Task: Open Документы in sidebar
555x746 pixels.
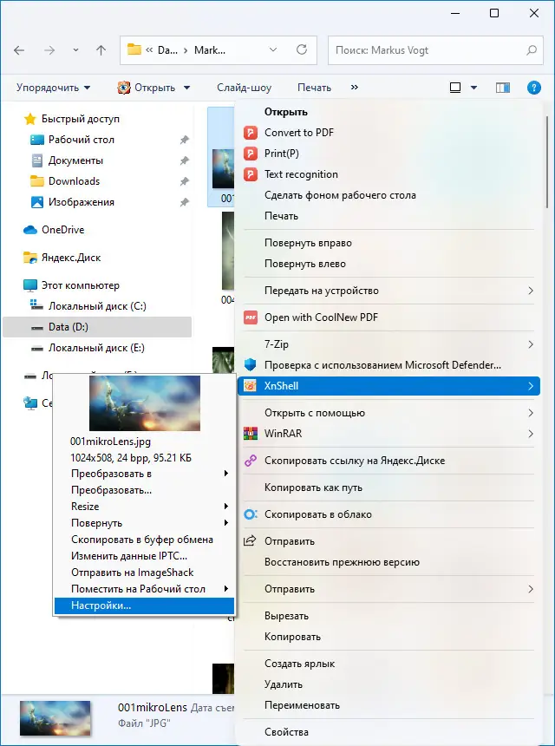Action: (x=75, y=160)
